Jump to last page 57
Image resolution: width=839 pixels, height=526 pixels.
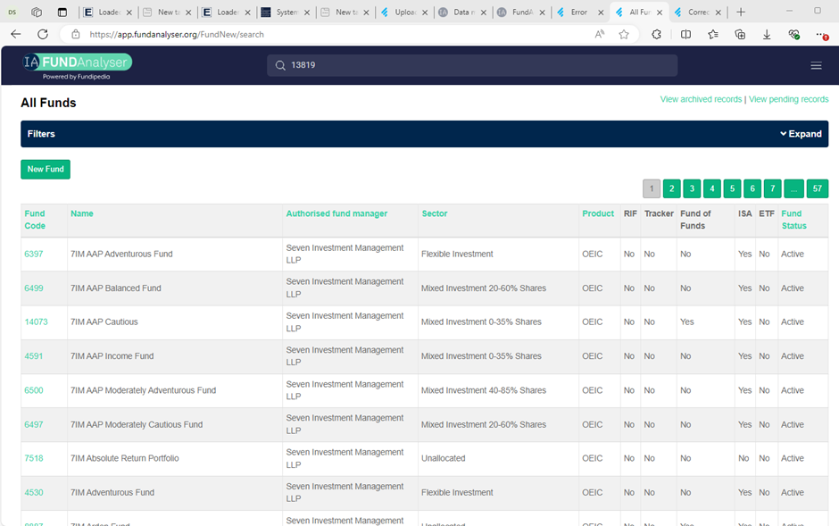817,188
